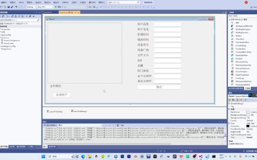Image resolution: width=257 pixels, height=160 pixels.
Task: Open the Debug menu in the menu bar
Action: [x=47, y=2]
